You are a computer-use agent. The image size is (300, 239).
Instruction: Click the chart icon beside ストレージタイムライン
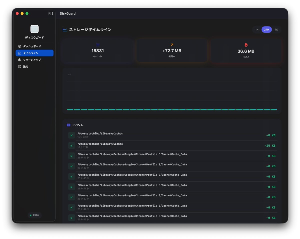point(65,30)
